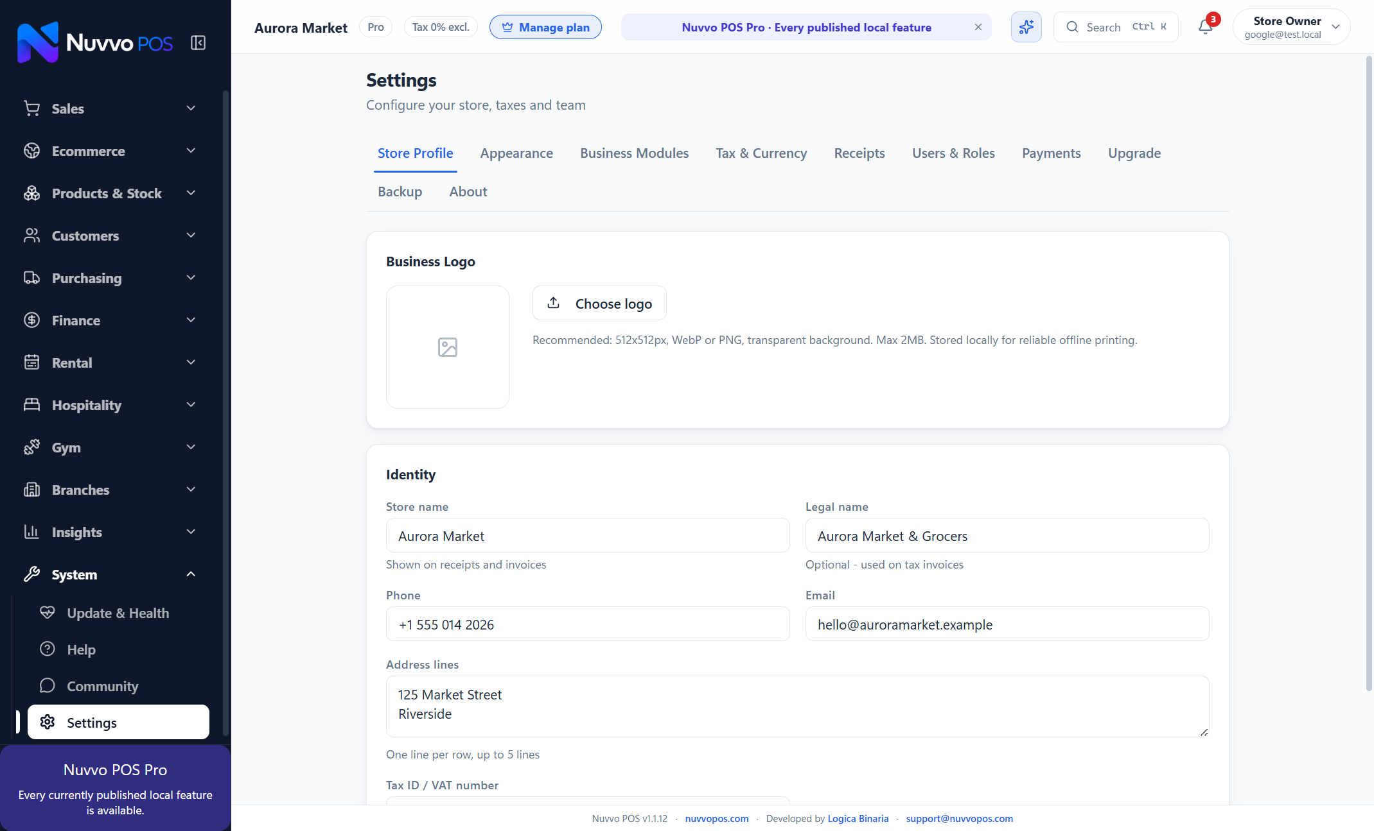Switch to the Payments tab
1374x831 pixels.
point(1052,153)
